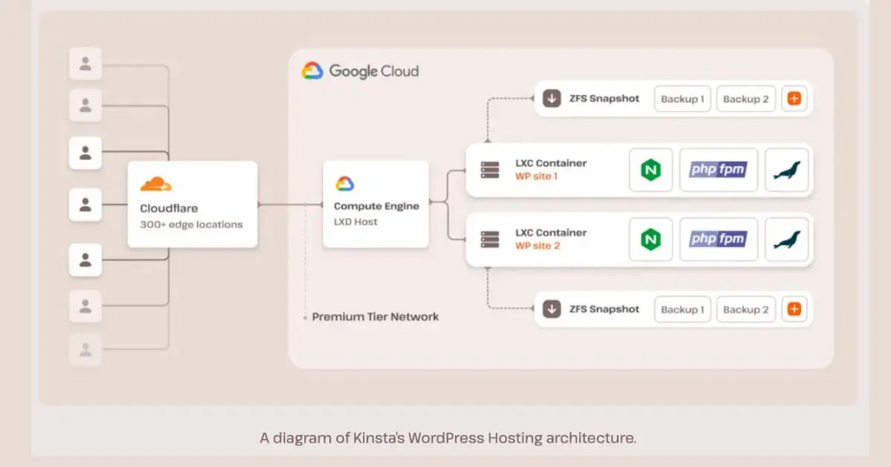Click Backup 2 in the upper ZFS Snapshot row
Image resolution: width=891 pixels, height=467 pixels.
[745, 99]
